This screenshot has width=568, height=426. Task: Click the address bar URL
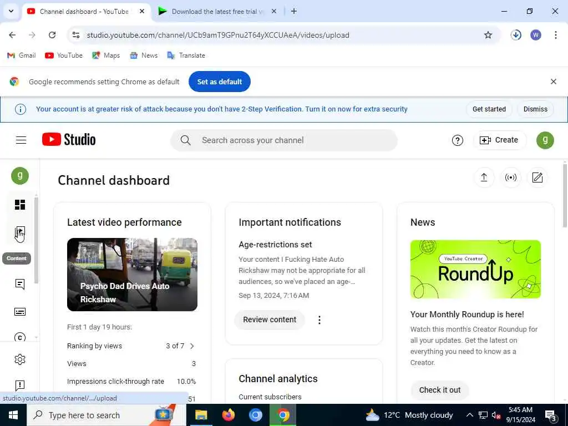click(218, 35)
